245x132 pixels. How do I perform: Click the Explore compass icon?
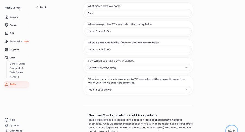coord(7,17)
